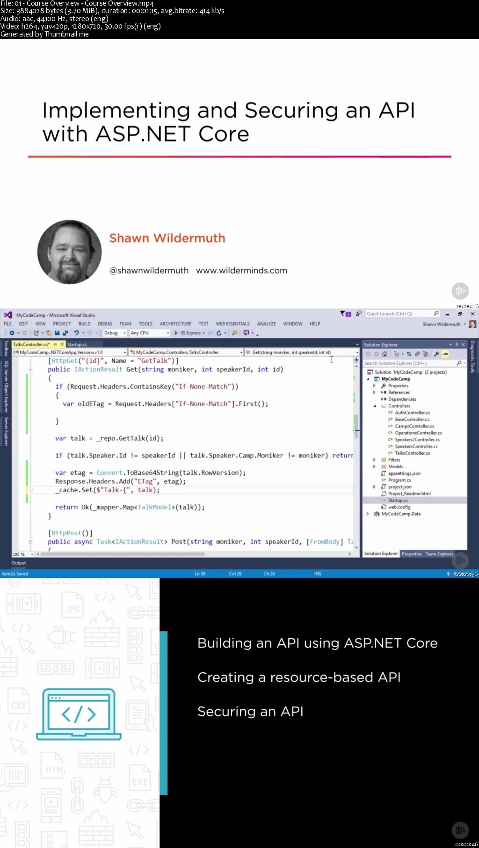This screenshot has height=848, width=479.
Task: Expand the MyCodeCamp.Data project
Action: (368, 514)
